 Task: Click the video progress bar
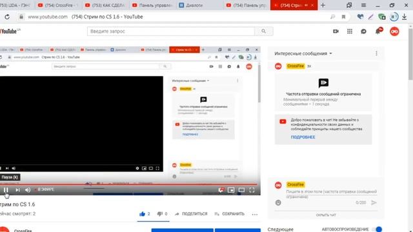[129, 184]
